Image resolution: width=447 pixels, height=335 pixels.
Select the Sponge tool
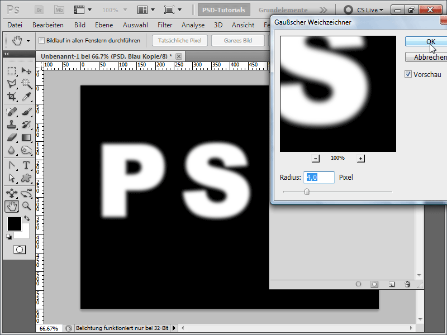pyautogui.click(x=26, y=150)
